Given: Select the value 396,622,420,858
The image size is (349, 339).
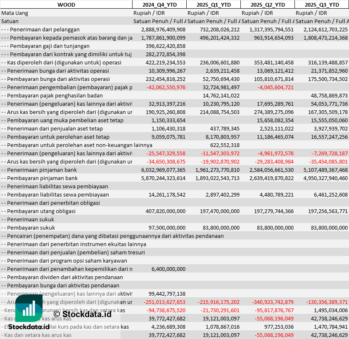Looking at the screenshot, I should (165, 46).
